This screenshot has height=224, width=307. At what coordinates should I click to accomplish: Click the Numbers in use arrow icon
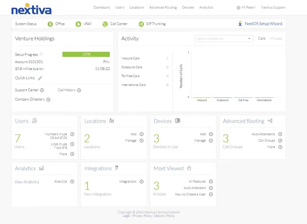[72, 134]
